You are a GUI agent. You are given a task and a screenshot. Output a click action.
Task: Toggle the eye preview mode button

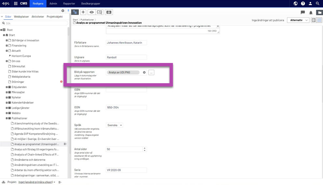point(91,12)
